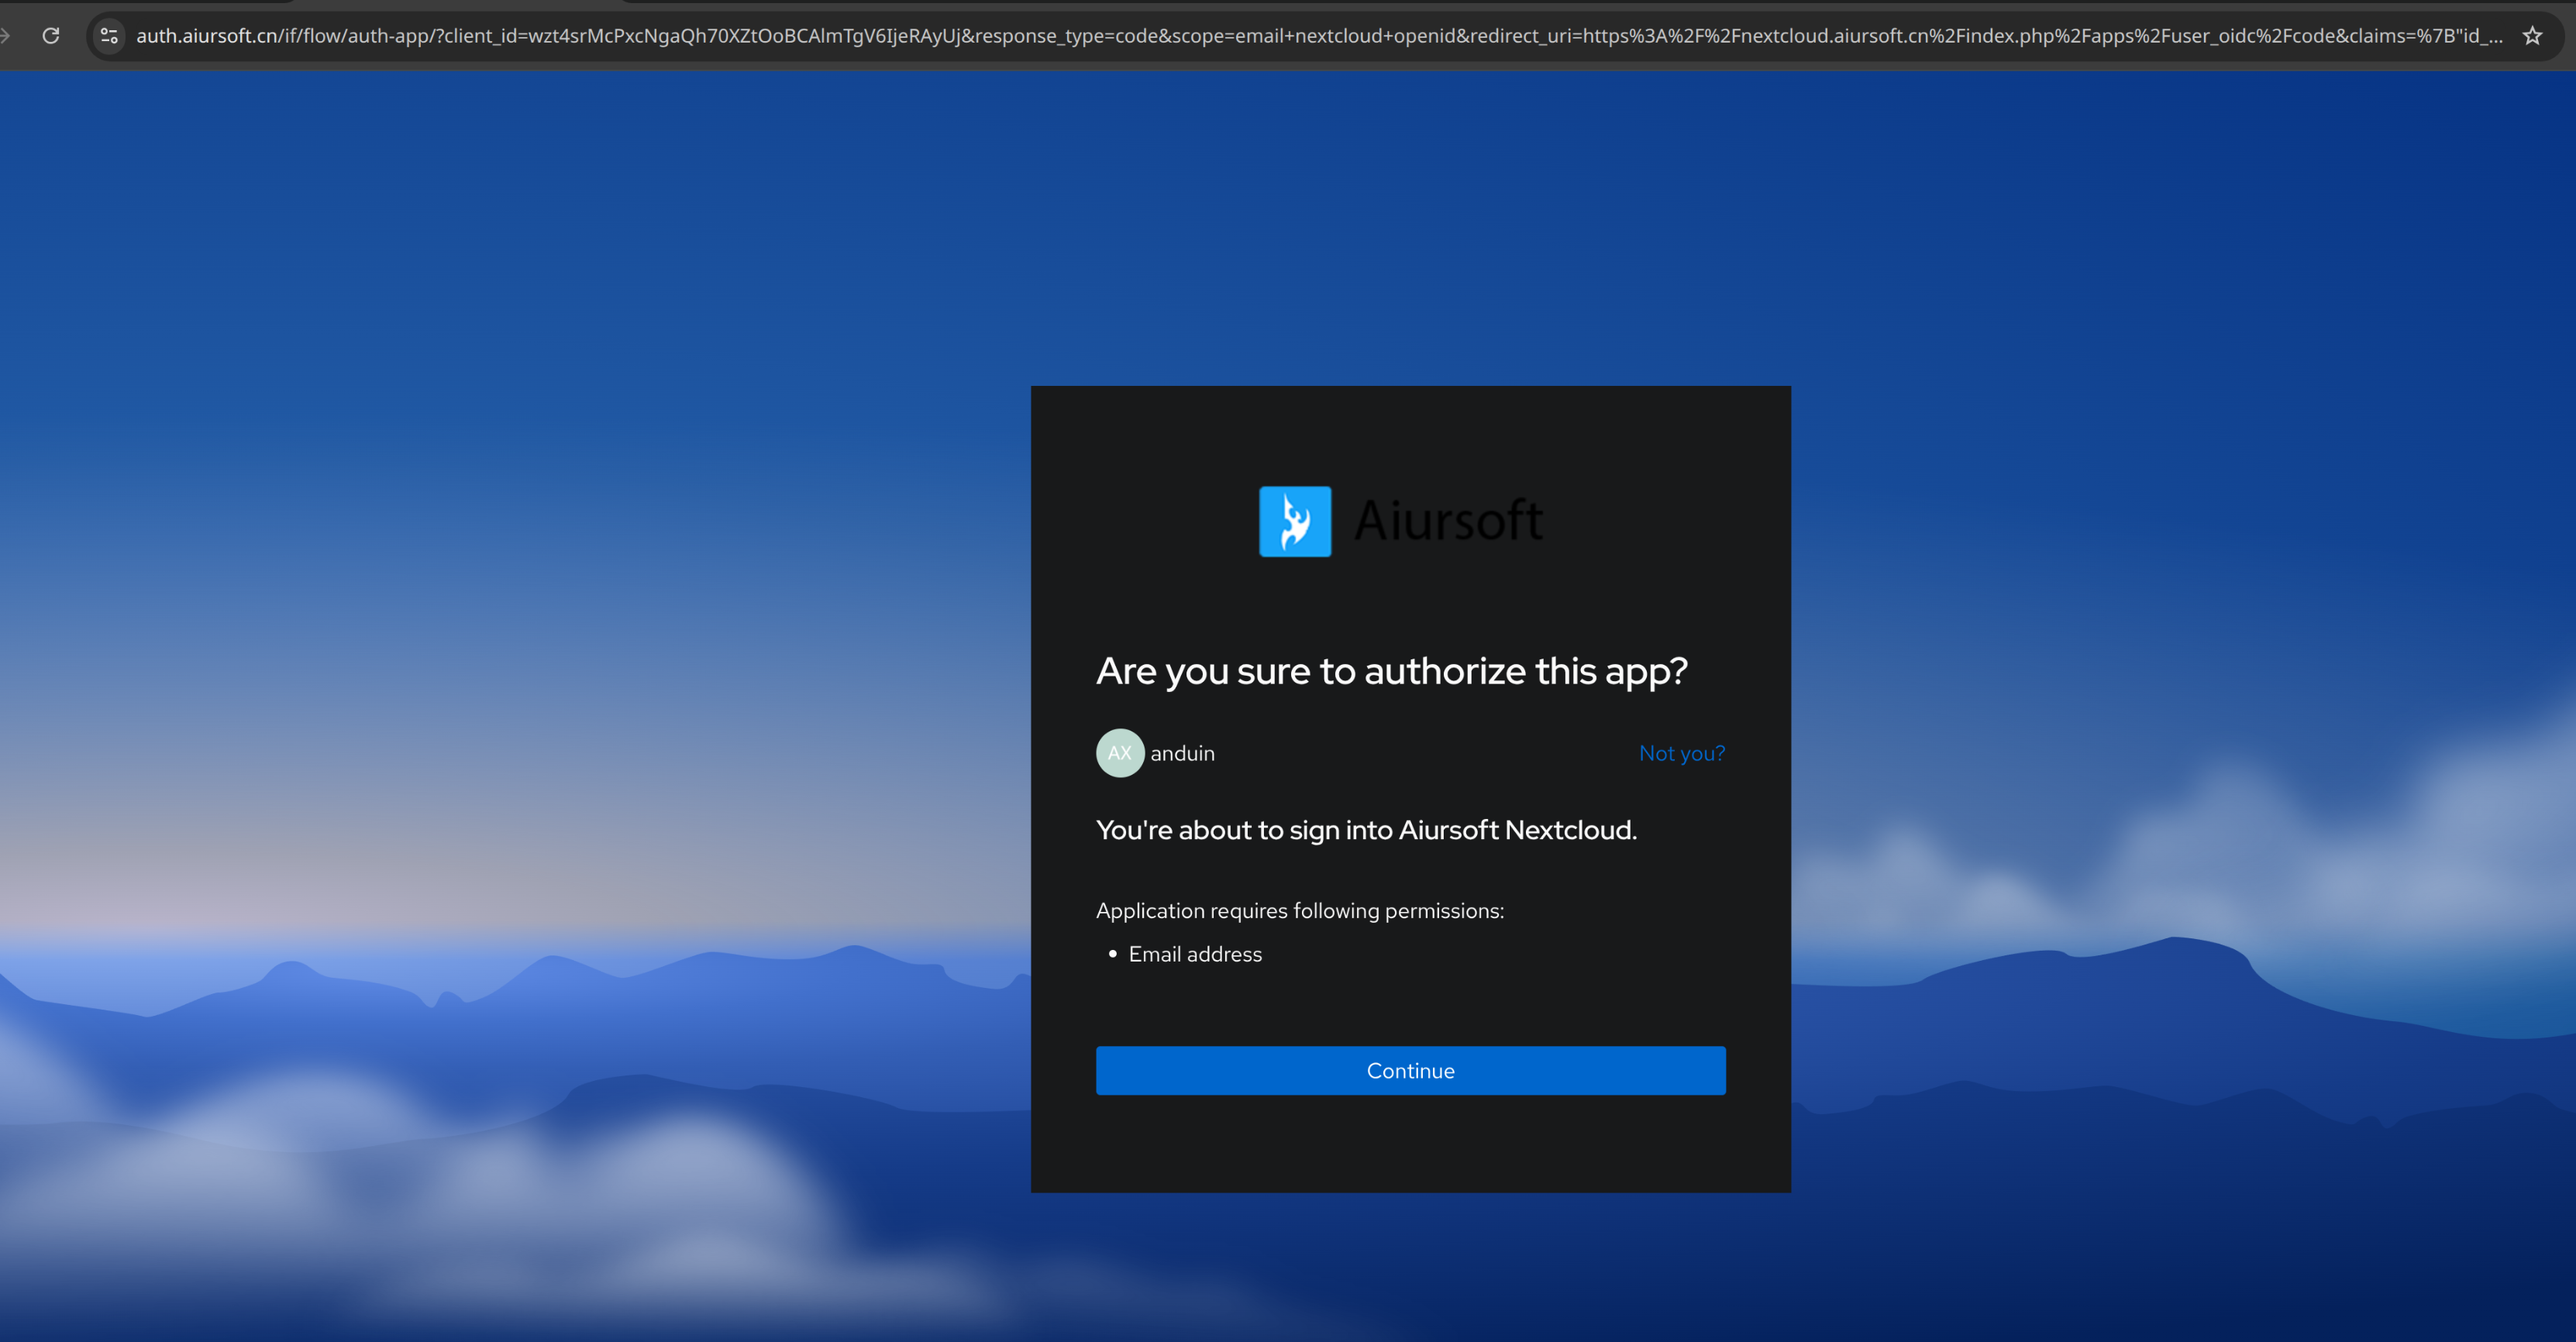This screenshot has height=1342, width=2576.
Task: Open the site information icon
Action: [109, 36]
